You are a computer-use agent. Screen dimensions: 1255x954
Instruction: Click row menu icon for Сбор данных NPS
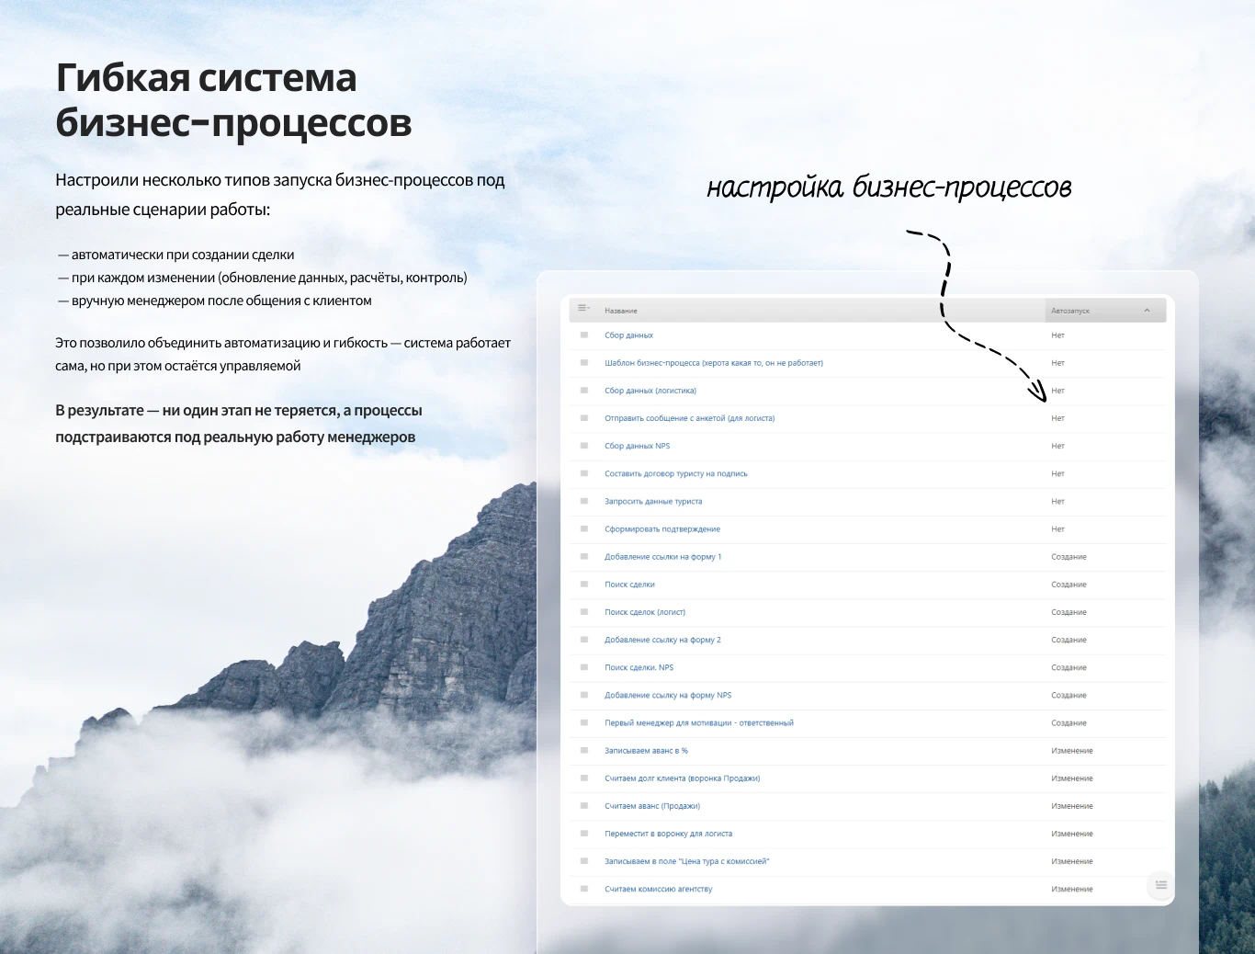pyautogui.click(x=583, y=446)
